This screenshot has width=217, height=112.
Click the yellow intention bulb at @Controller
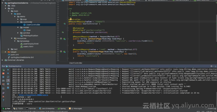[71, 19]
